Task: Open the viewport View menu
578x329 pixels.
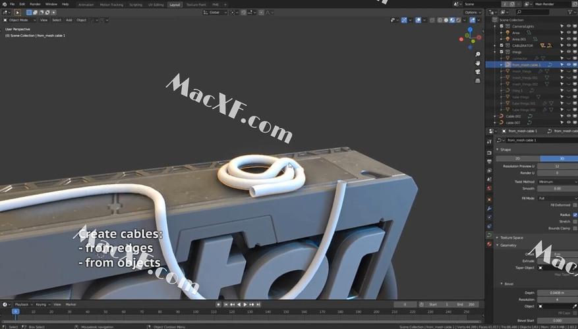Action: coord(44,20)
